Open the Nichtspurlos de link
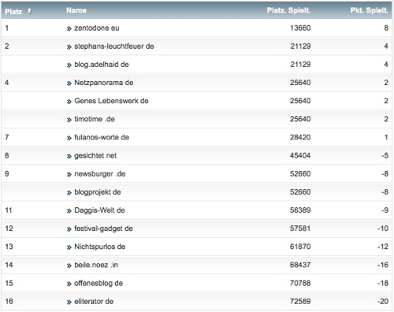Viewport: 394px width, 312px height. click(100, 247)
